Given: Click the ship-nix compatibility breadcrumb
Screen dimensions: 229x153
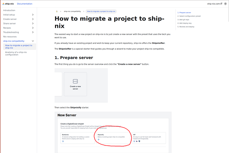Looking at the screenshot, I should click(72, 11).
